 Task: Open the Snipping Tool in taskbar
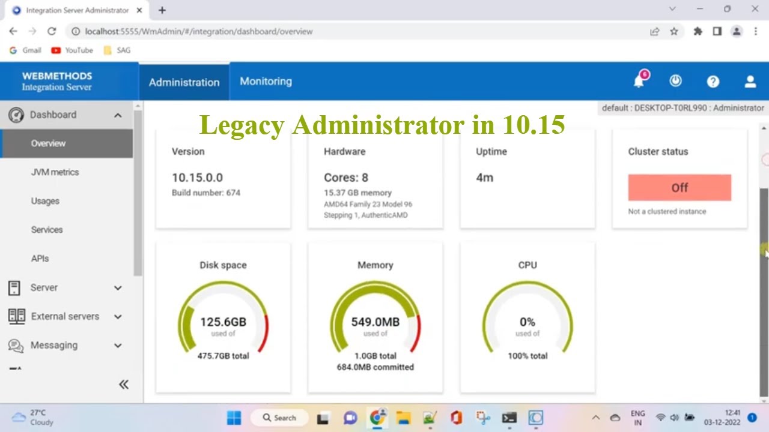click(482, 418)
